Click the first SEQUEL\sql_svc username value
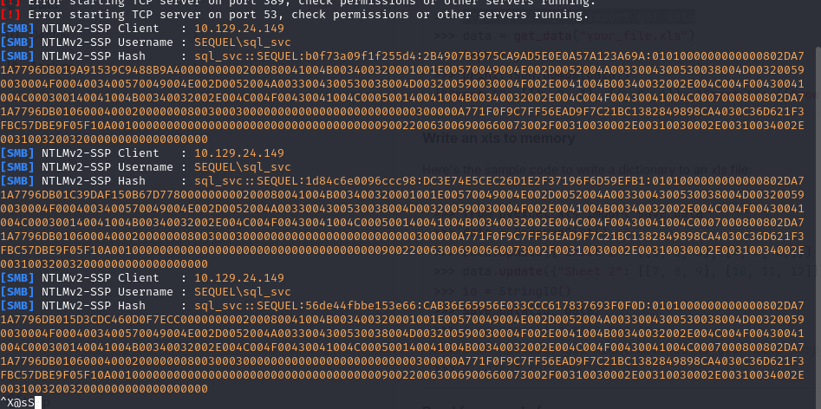The height and width of the screenshot is (409, 821). pos(243,42)
